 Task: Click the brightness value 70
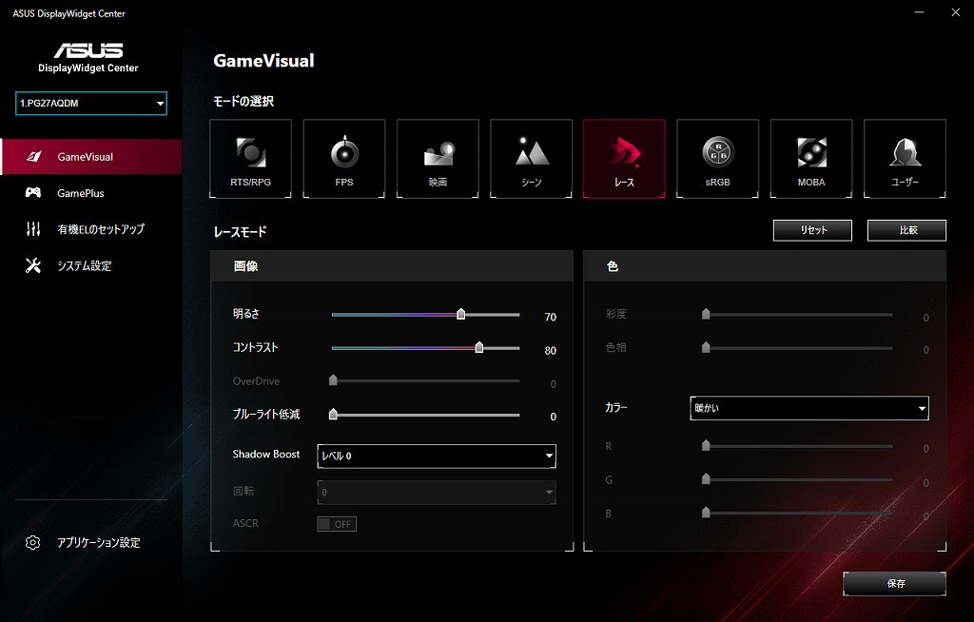click(x=551, y=317)
